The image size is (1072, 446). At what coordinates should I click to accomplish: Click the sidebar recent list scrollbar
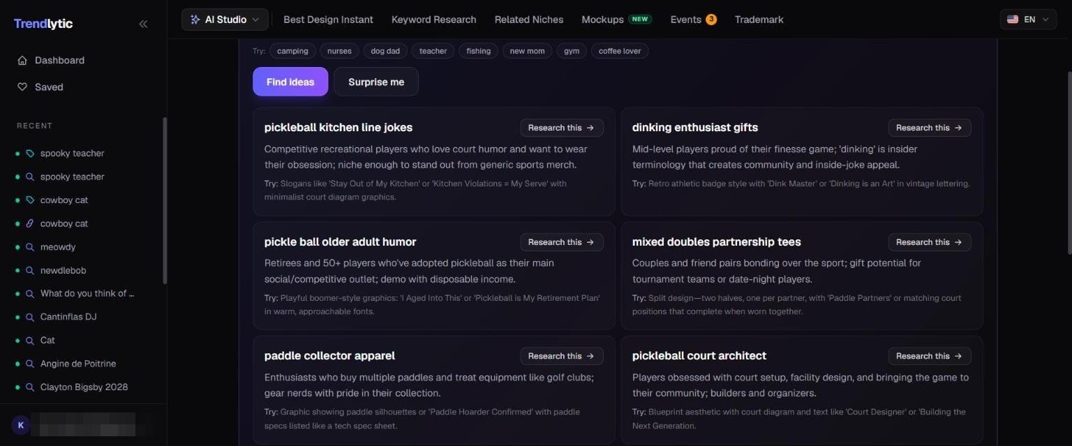pos(165,200)
